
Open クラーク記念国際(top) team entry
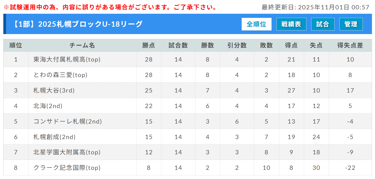tap(67, 168)
